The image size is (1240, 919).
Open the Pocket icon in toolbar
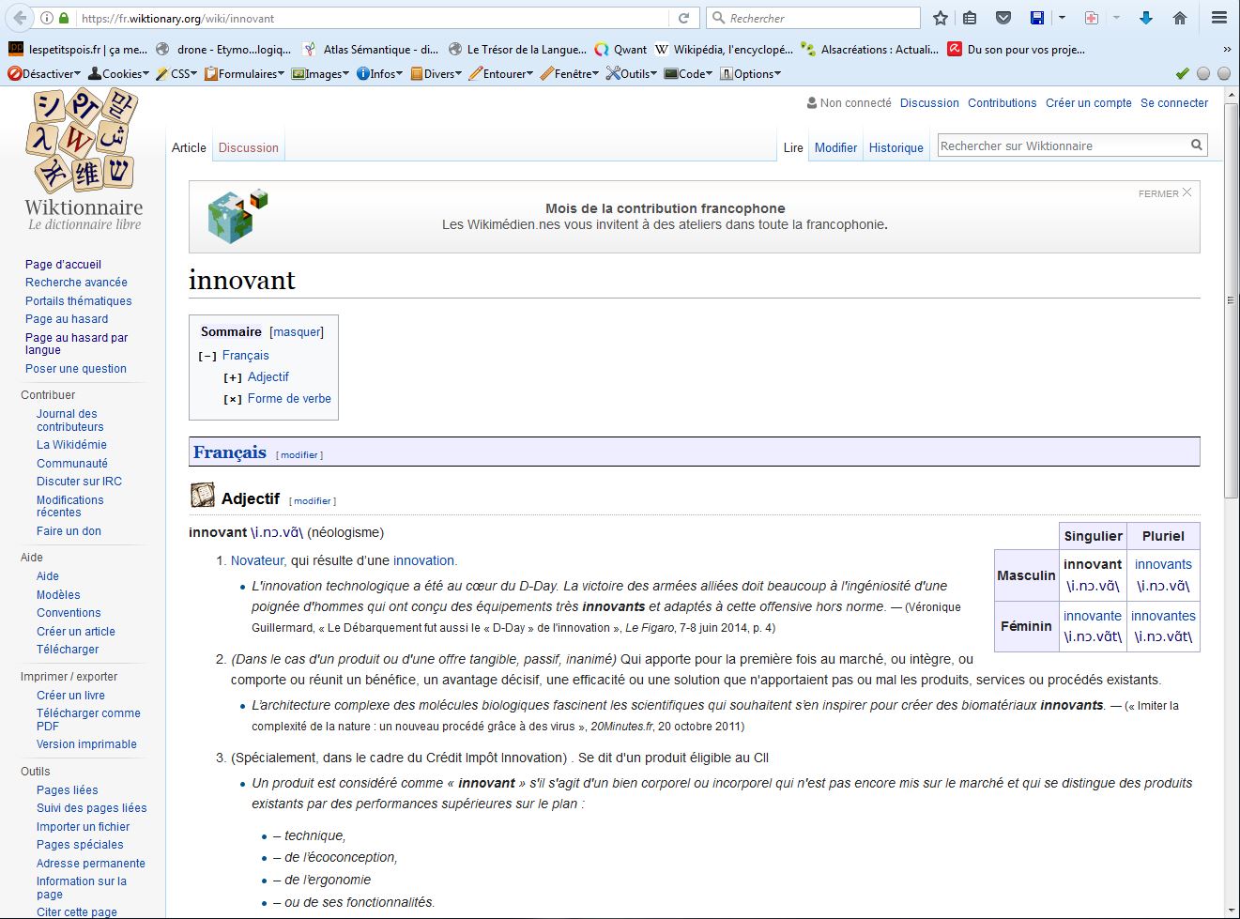(1003, 18)
